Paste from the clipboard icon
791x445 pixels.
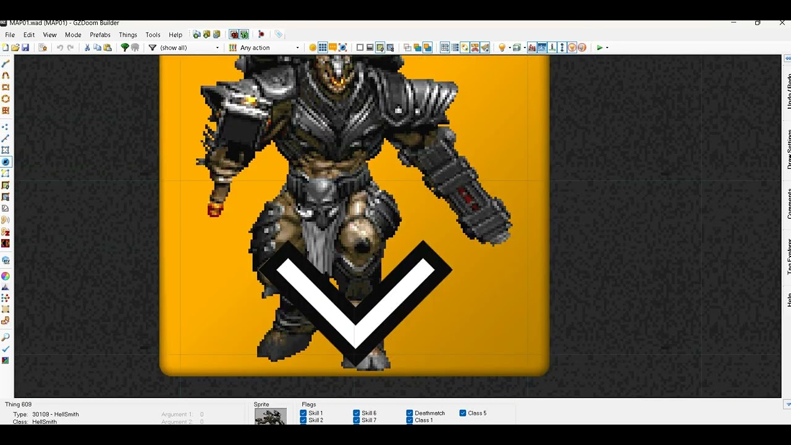[108, 48]
